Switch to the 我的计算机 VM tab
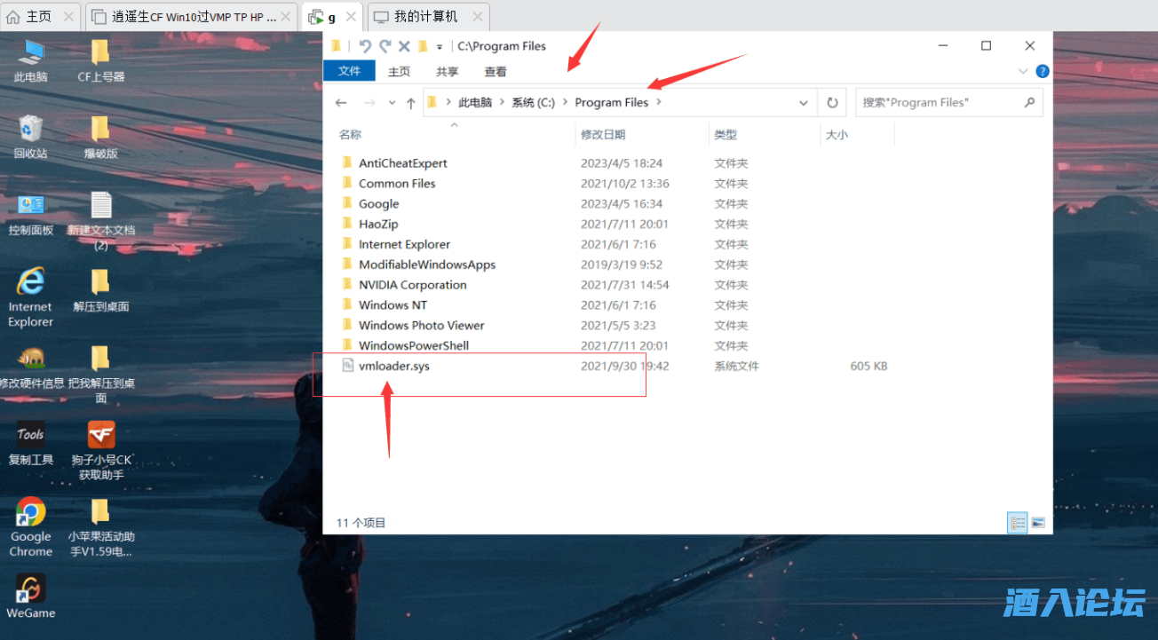Image resolution: width=1158 pixels, height=640 pixels. (428, 17)
